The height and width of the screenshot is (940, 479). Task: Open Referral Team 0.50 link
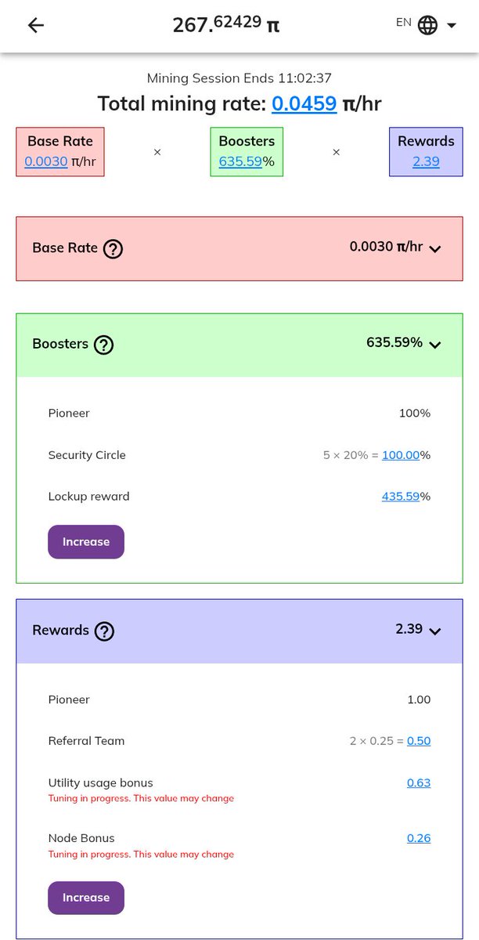(419, 741)
